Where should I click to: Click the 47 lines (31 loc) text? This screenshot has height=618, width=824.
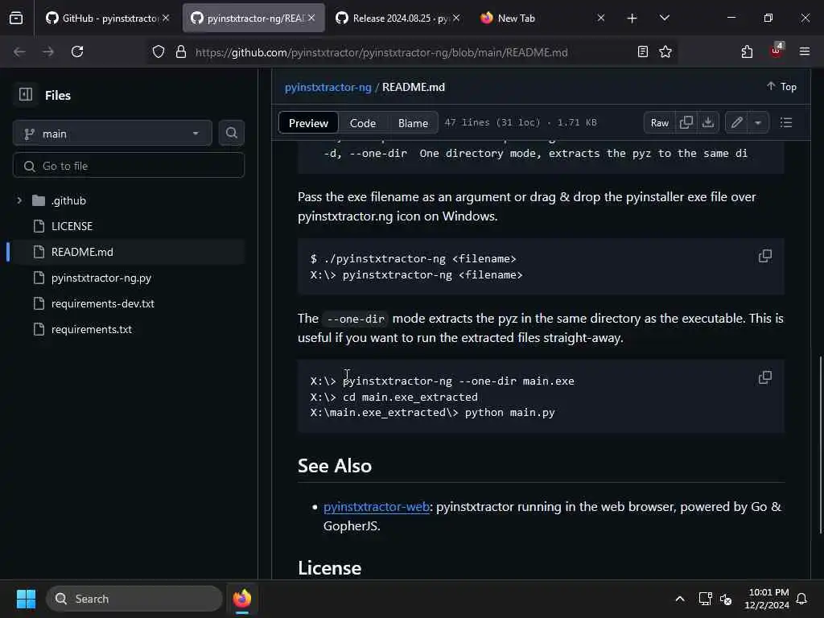coord(492,122)
